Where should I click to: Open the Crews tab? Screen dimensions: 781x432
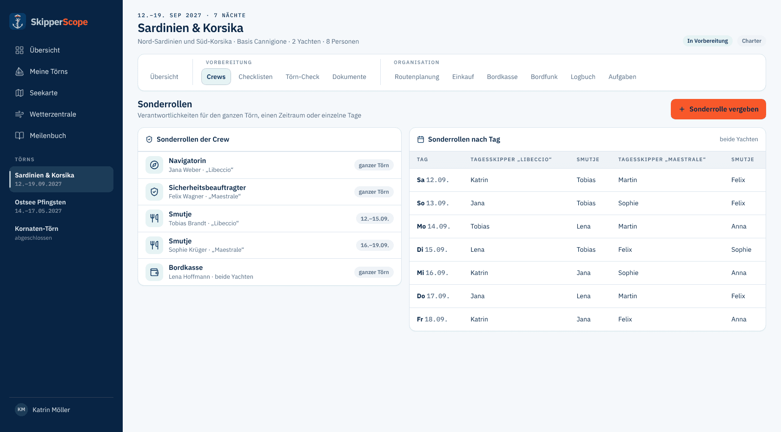click(x=216, y=77)
